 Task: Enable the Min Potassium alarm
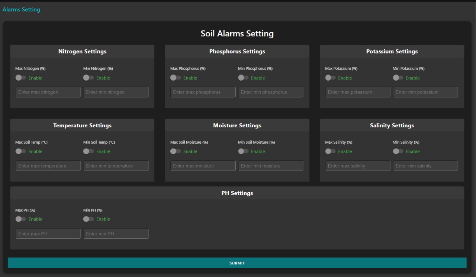click(398, 78)
